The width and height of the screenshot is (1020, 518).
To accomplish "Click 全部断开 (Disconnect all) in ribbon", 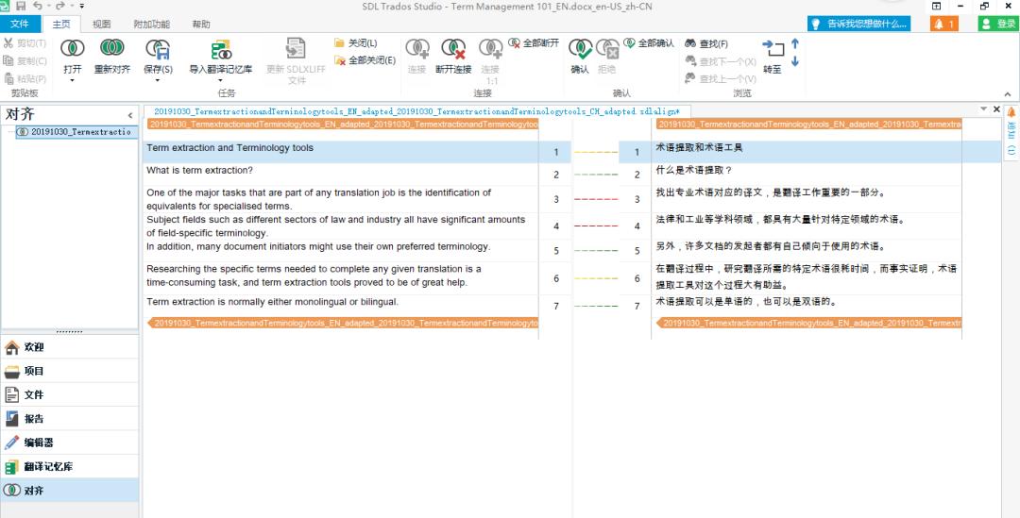I will pyautogui.click(x=534, y=43).
